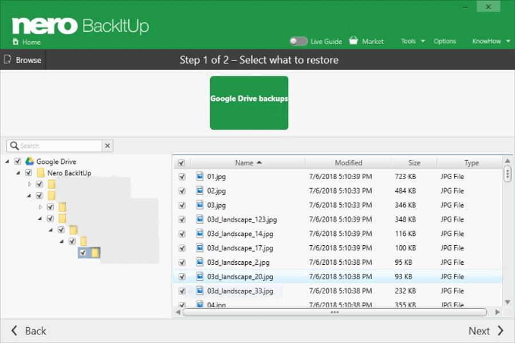This screenshot has height=343, width=515.
Task: Click the 03d_landscape_123.jpg file icon
Action: [x=200, y=219]
